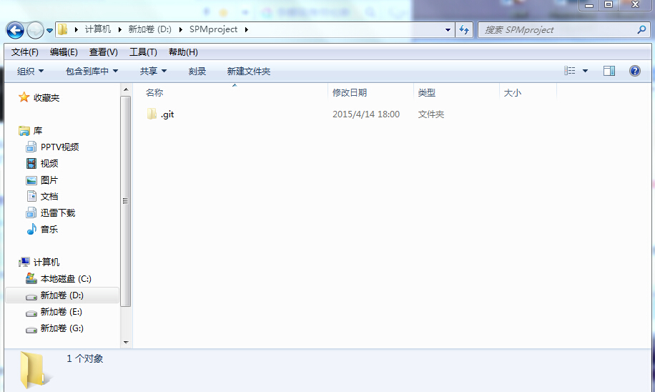Expand the arrow after SPMproject in breadcrumb

click(x=247, y=29)
